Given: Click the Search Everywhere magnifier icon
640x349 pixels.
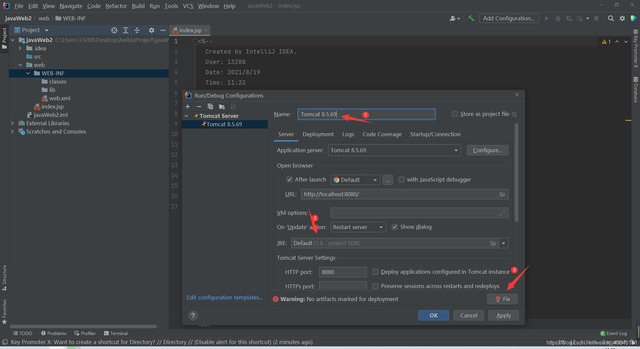Looking at the screenshot, I should tap(611, 18).
